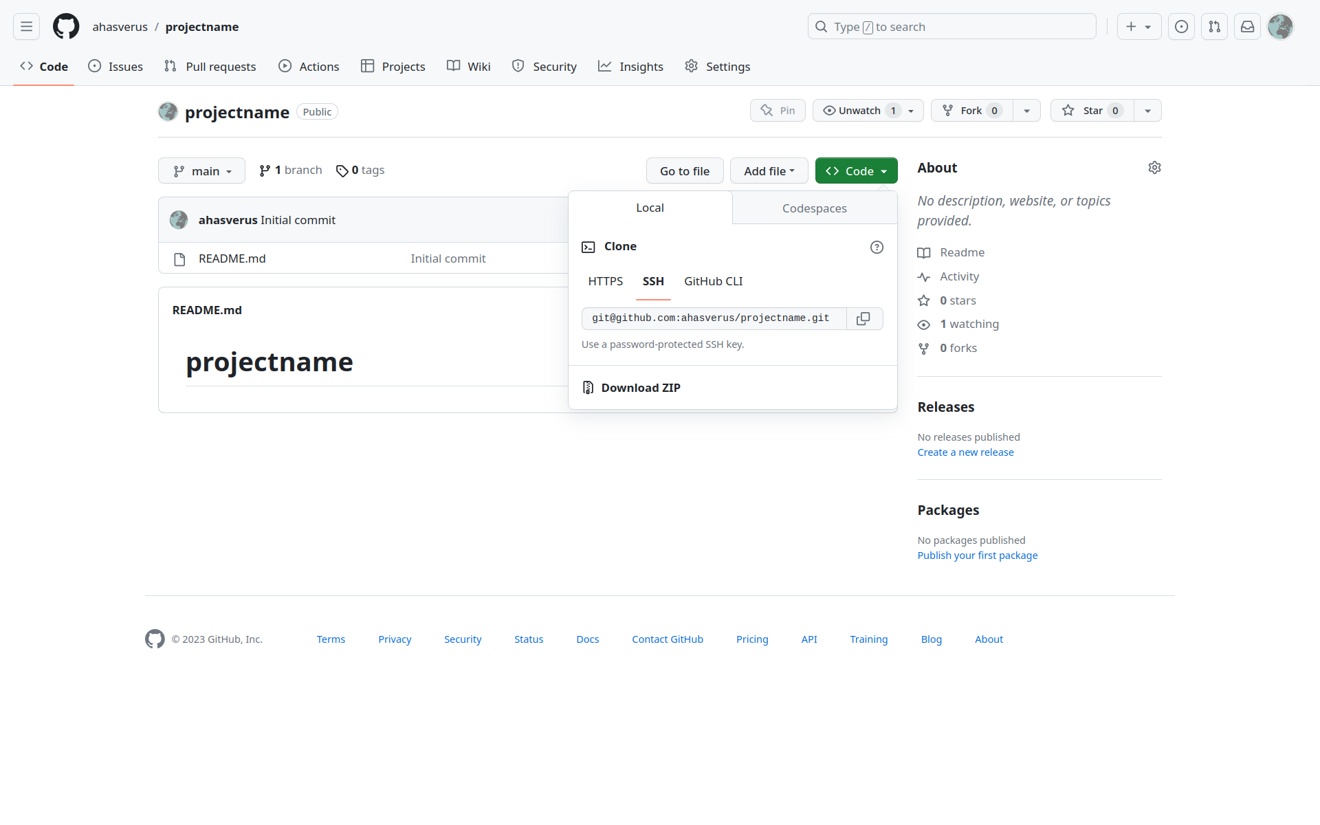Open pull requests icon in top header
Viewport: 1320px width, 825px height.
1214,27
